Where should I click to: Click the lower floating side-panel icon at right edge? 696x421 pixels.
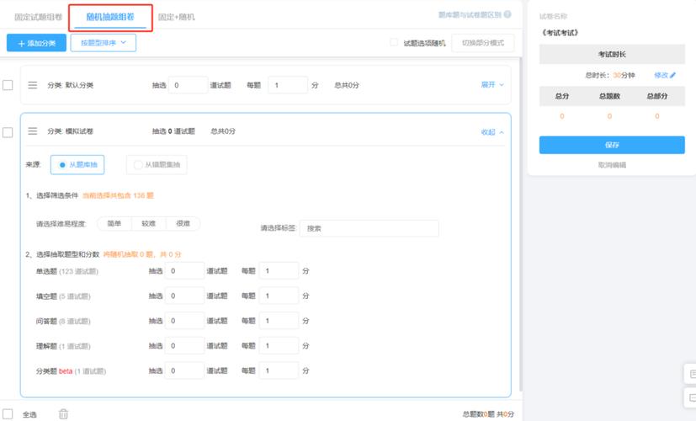tap(692, 397)
